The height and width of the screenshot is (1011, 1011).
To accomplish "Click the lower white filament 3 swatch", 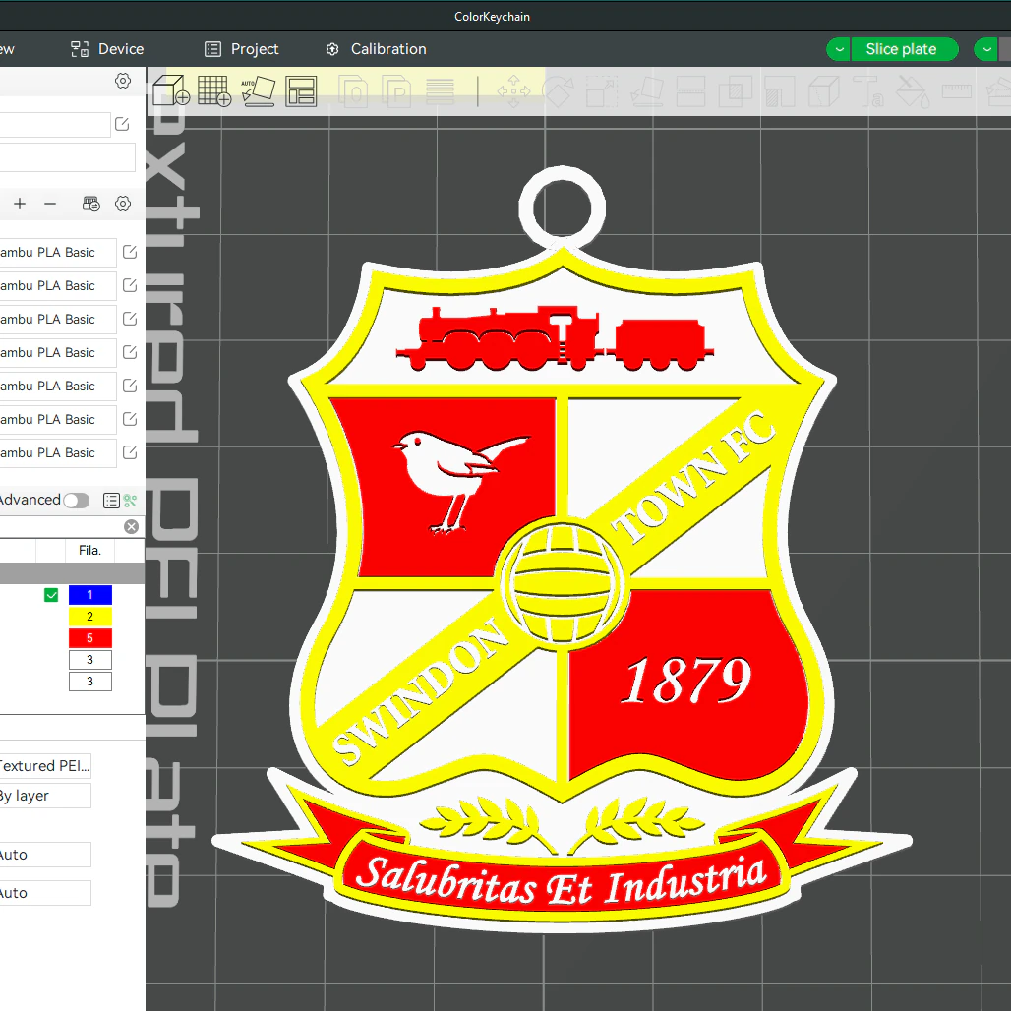I will pyautogui.click(x=90, y=682).
